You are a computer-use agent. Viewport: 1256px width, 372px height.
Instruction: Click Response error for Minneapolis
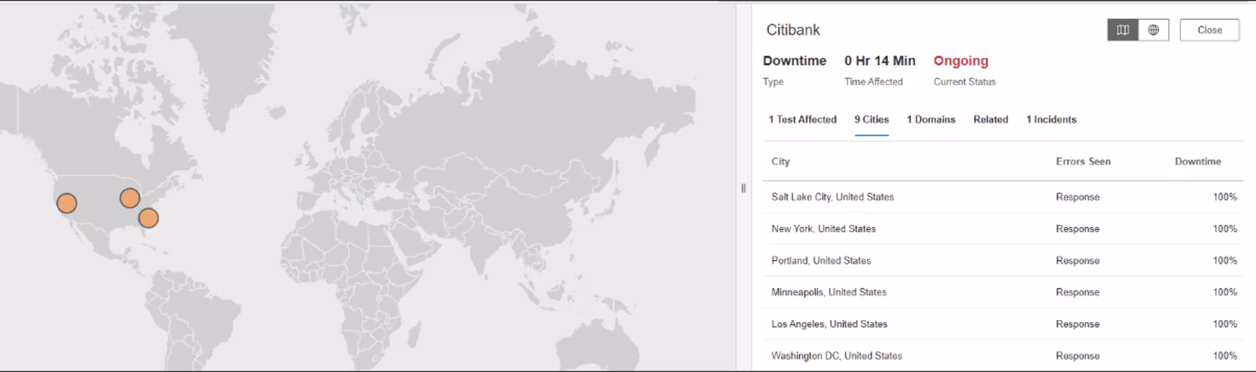(x=1078, y=292)
